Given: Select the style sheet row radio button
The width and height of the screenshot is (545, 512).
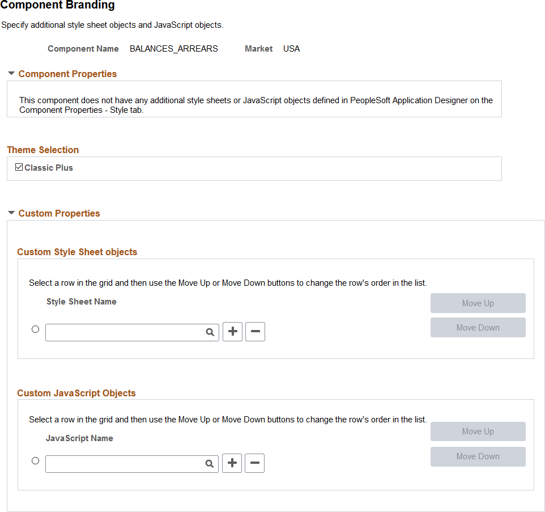Looking at the screenshot, I should click(x=36, y=329).
